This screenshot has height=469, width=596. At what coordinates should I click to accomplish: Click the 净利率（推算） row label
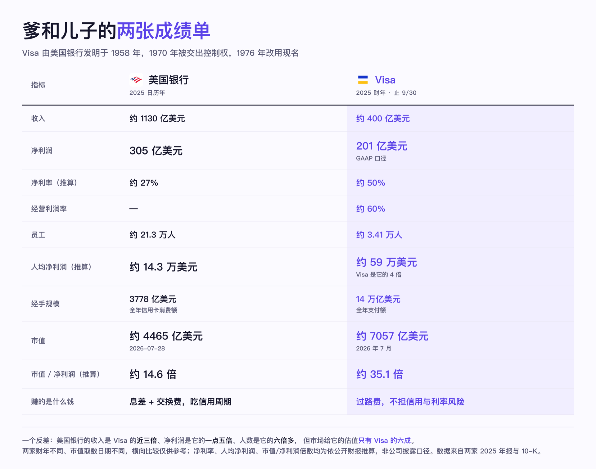54,183
